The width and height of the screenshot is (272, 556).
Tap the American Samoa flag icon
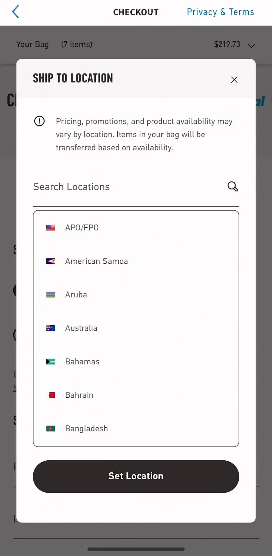point(51,261)
